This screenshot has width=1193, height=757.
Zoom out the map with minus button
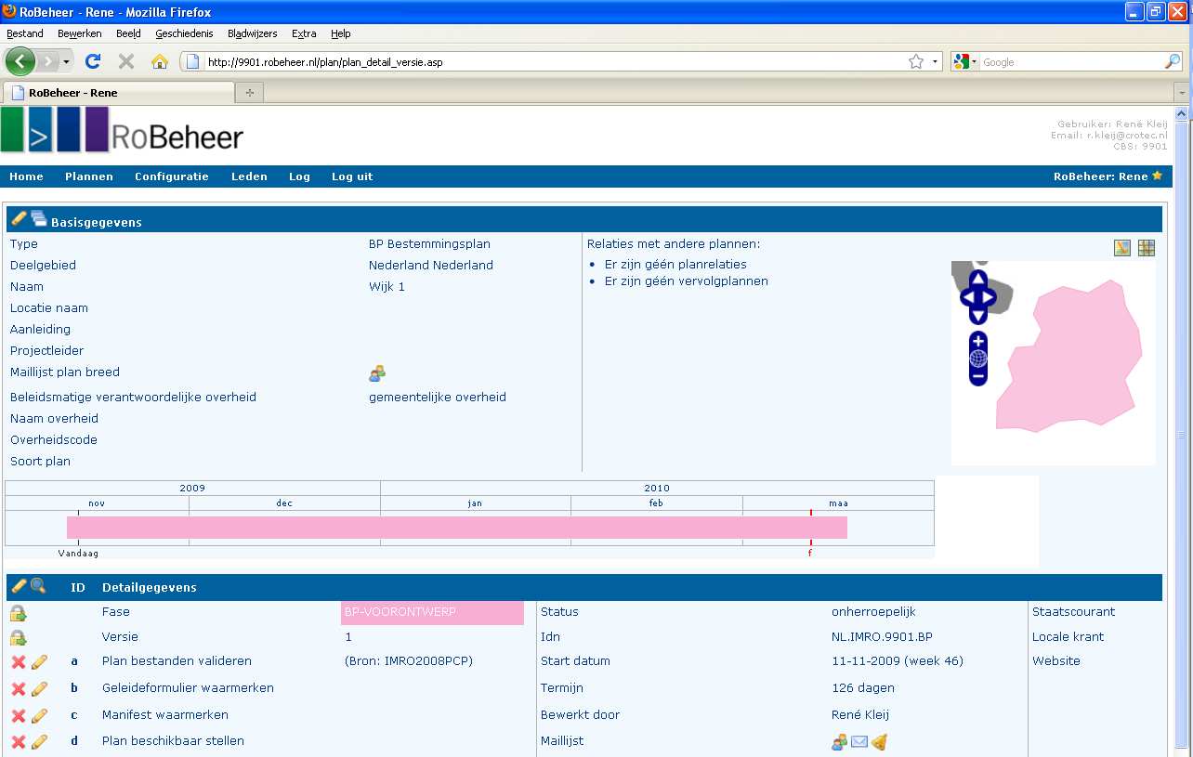[977, 376]
